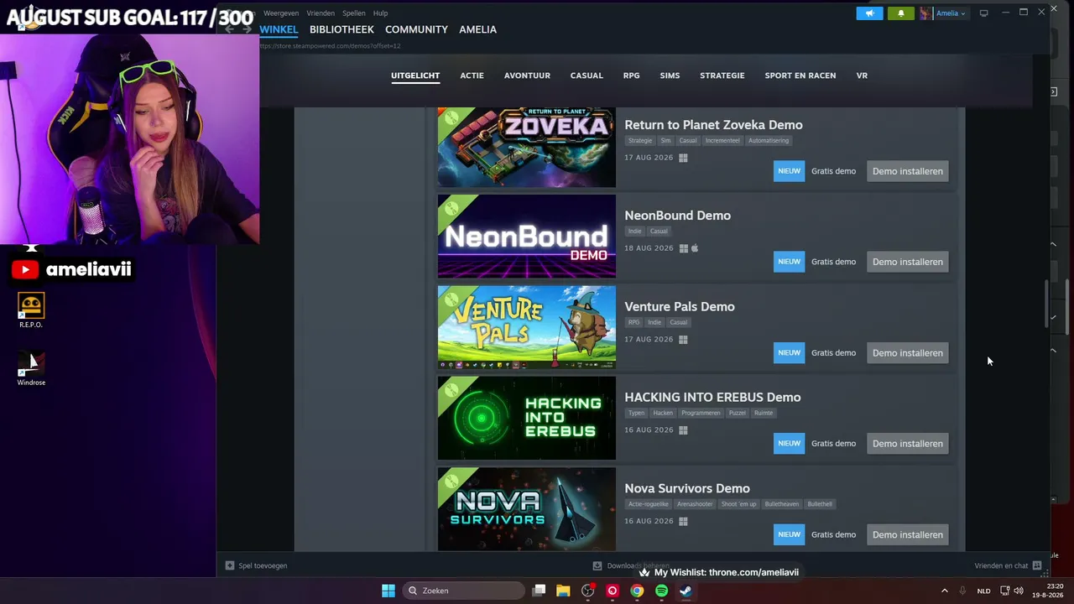Image resolution: width=1074 pixels, height=604 pixels.
Task: Select the SIMS category tab
Action: pos(670,75)
